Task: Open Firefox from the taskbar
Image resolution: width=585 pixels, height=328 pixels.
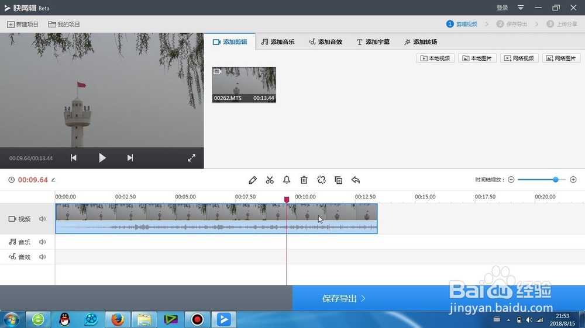Action: [x=118, y=319]
